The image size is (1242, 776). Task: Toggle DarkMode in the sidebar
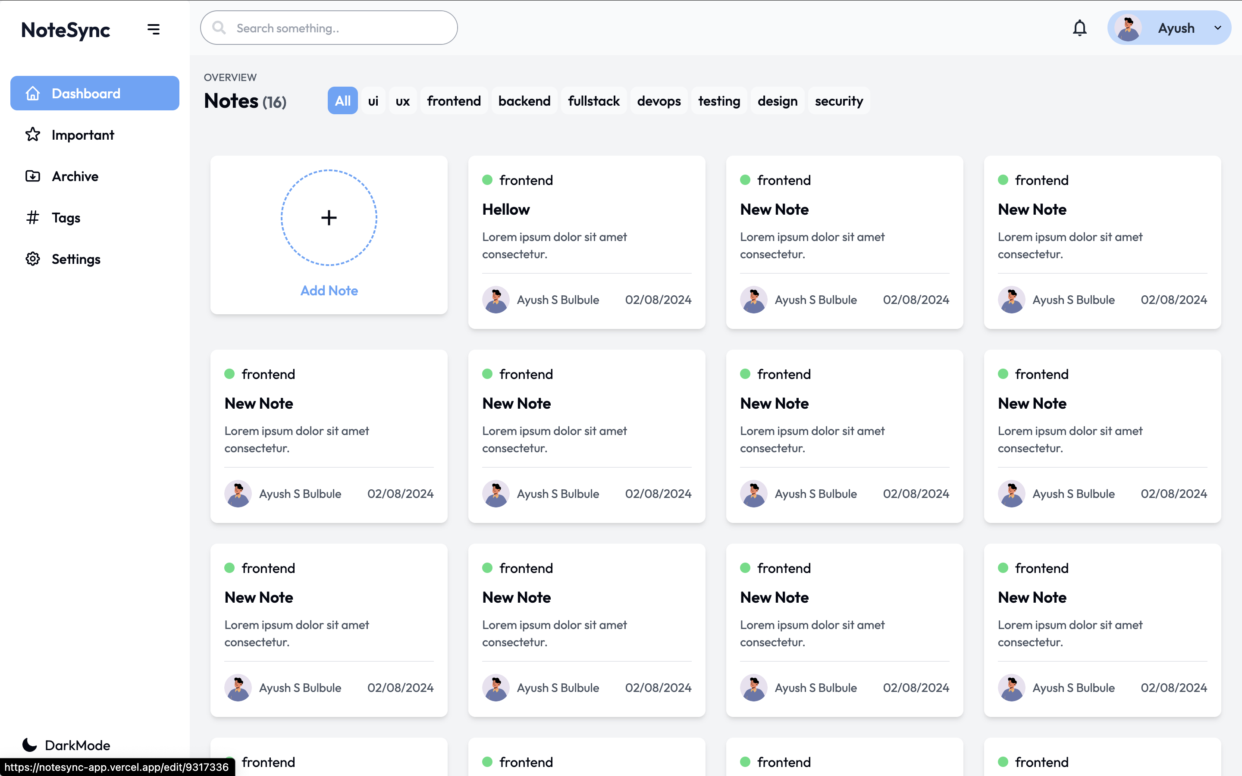click(x=66, y=745)
